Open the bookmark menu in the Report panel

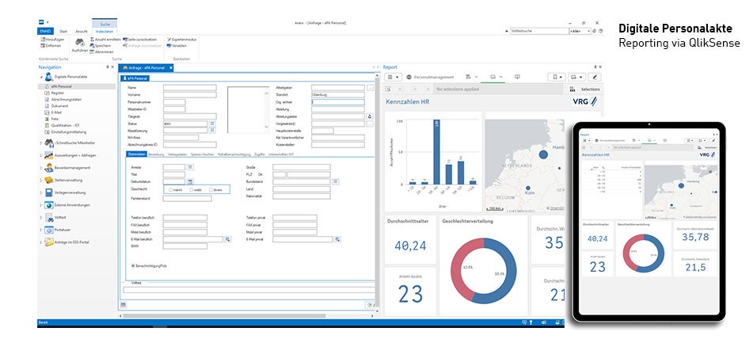click(x=557, y=77)
